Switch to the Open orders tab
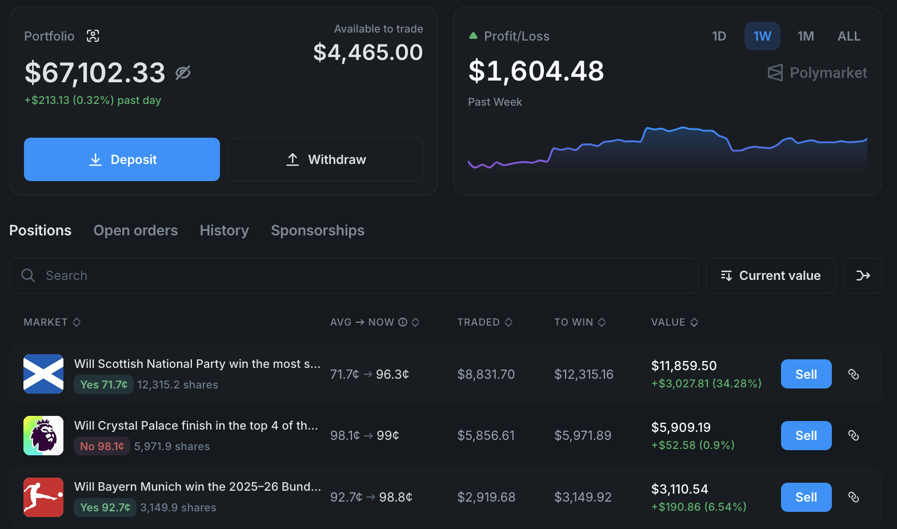Image resolution: width=897 pixels, height=529 pixels. tap(135, 230)
